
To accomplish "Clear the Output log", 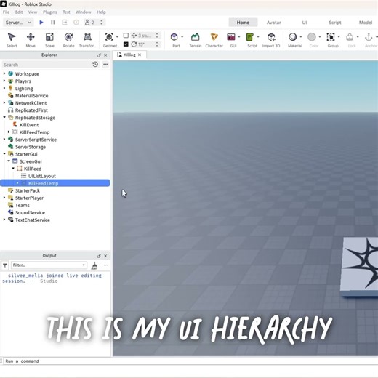I will 94,265.
